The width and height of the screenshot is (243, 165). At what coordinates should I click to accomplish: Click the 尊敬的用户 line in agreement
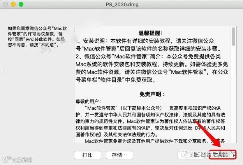(88, 102)
